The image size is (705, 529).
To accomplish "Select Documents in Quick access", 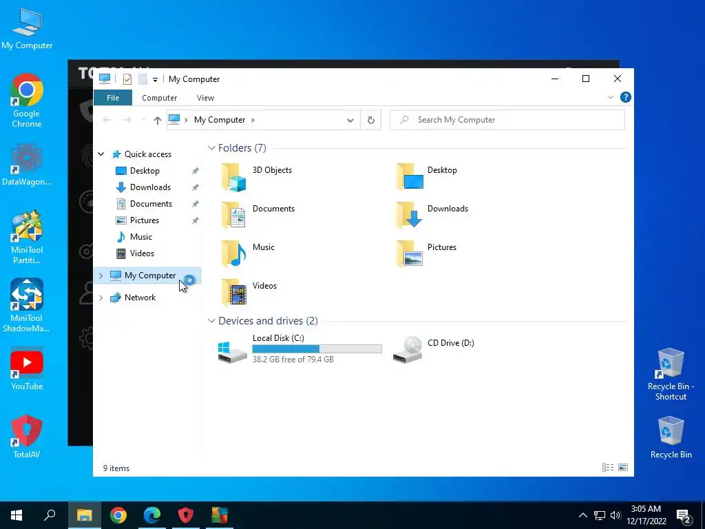I will coord(151,204).
